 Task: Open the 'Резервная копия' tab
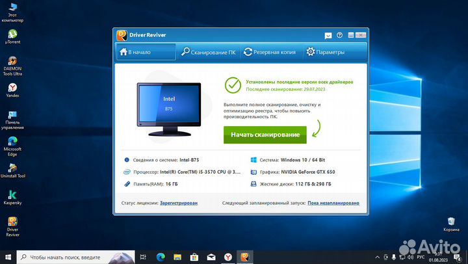[x=270, y=52]
